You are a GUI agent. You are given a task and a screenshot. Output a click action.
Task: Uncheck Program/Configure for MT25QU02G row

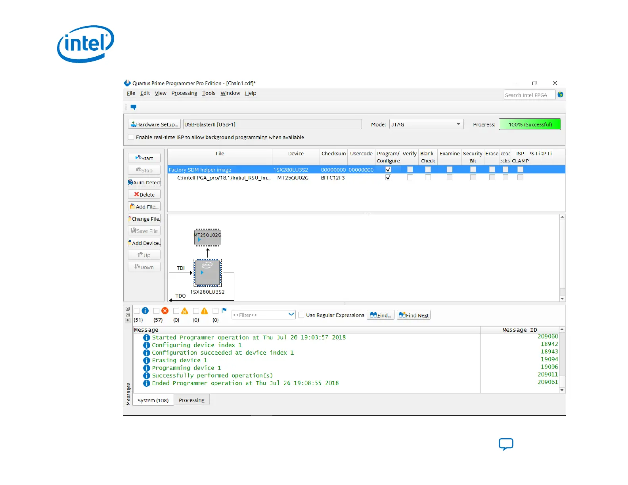pos(388,178)
